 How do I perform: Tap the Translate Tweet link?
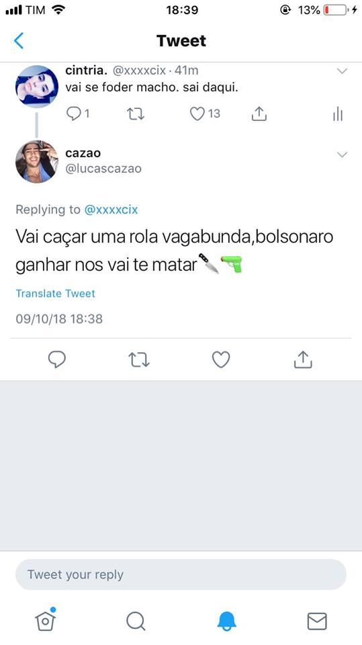56,294
